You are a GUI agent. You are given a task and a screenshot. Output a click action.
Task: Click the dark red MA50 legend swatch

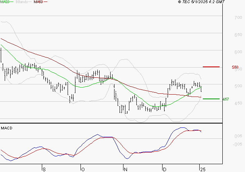click(46, 2)
